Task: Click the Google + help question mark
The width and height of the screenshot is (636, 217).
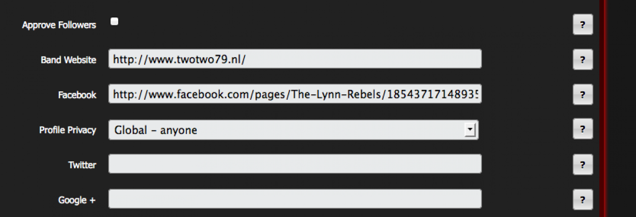Action: coord(582,200)
